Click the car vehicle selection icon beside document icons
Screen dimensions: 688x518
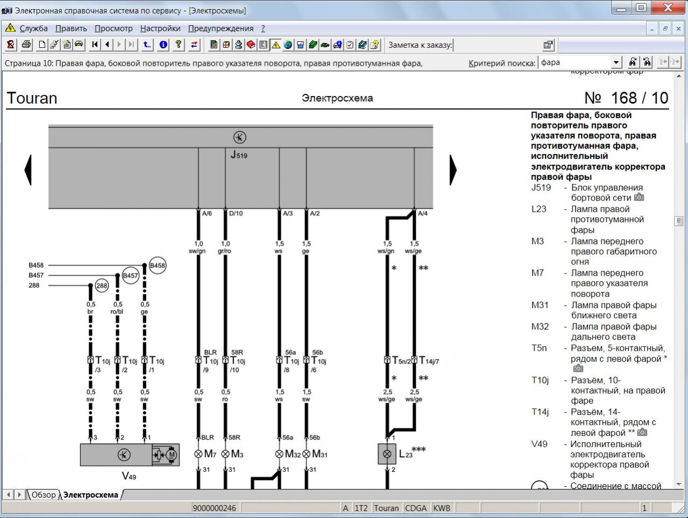(79, 45)
